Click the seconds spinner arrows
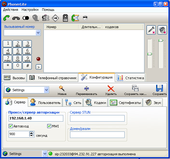Viewport: 170px width, 159px height. point(31,134)
